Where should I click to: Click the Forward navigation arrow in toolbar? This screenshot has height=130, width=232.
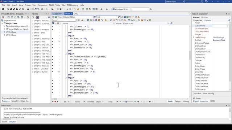(107, 9)
